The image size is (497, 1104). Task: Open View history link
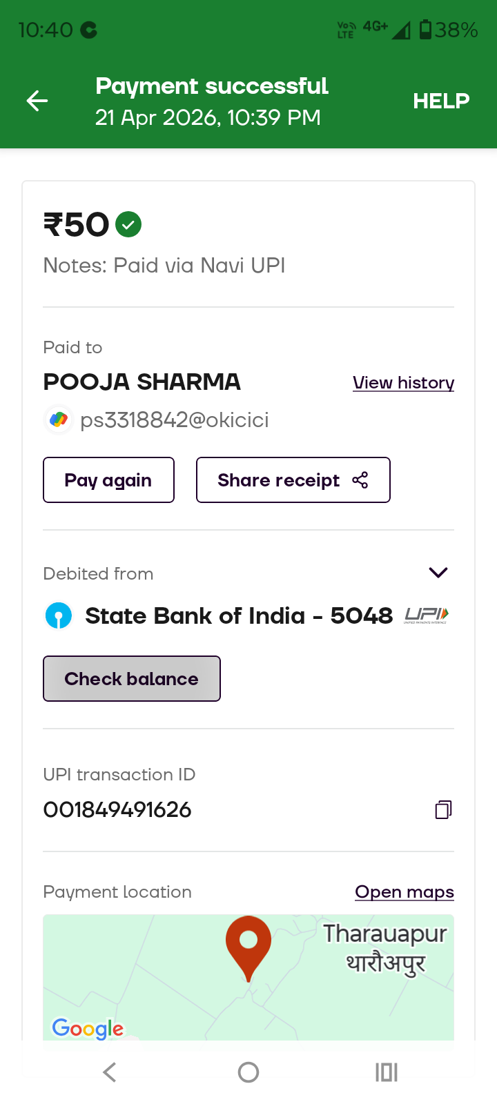403,382
